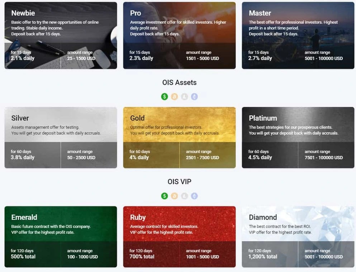Select the Ethereum icon under OIS Assets
Screen dimensions: 356x272
point(194,97)
